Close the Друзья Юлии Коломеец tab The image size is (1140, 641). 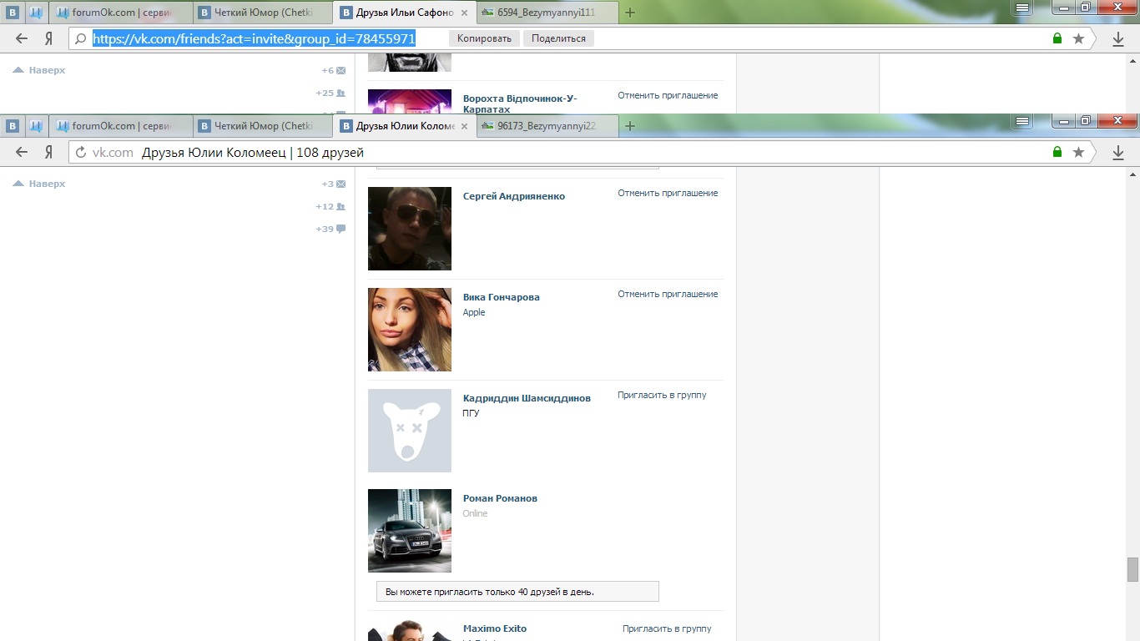coord(464,126)
